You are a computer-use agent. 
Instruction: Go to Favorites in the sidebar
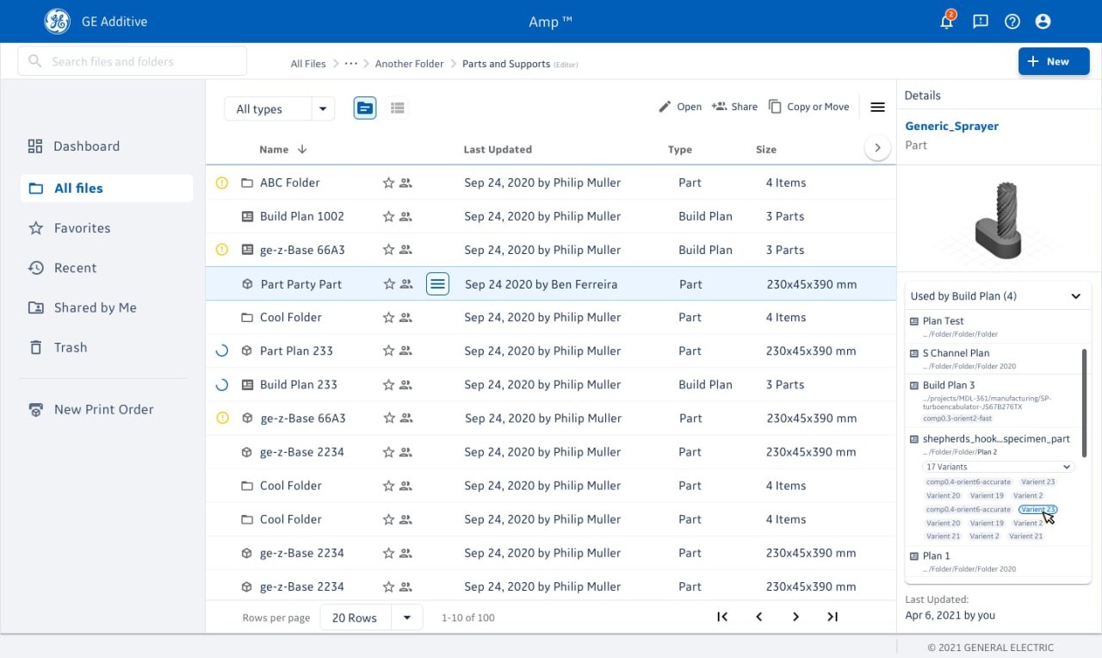82,228
